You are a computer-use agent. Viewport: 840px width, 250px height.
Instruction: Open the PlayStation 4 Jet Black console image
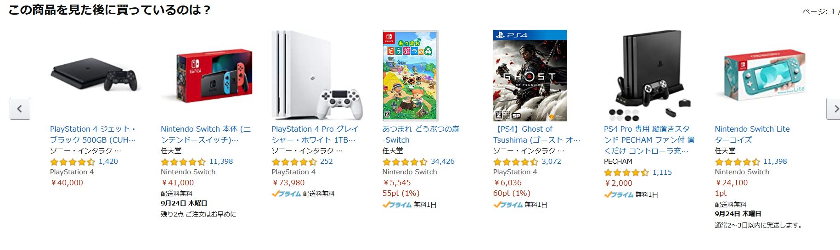point(94,75)
